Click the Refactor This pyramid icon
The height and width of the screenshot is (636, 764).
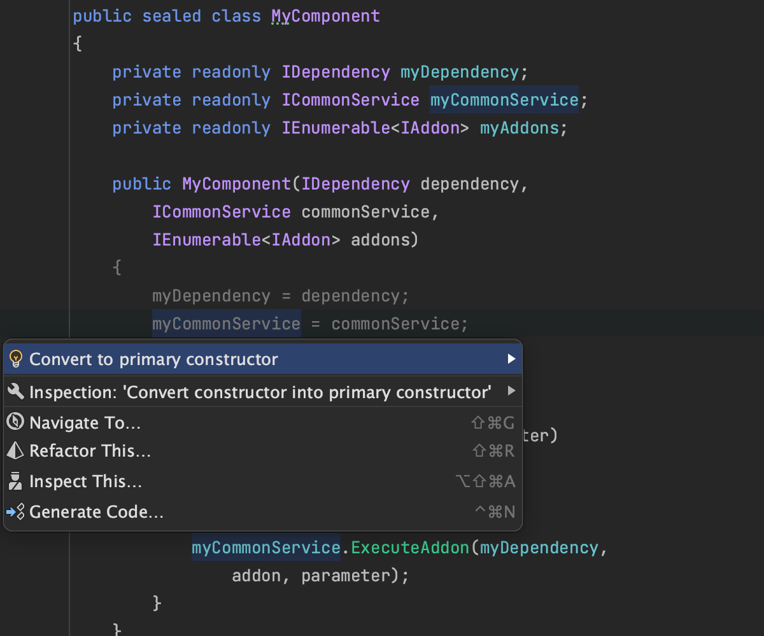pos(16,451)
